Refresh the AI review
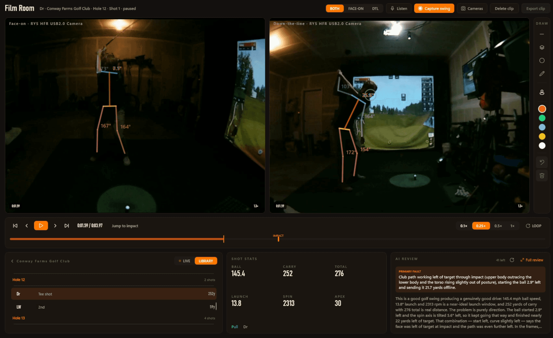Viewport: 553px width, 338px height. 512,260
